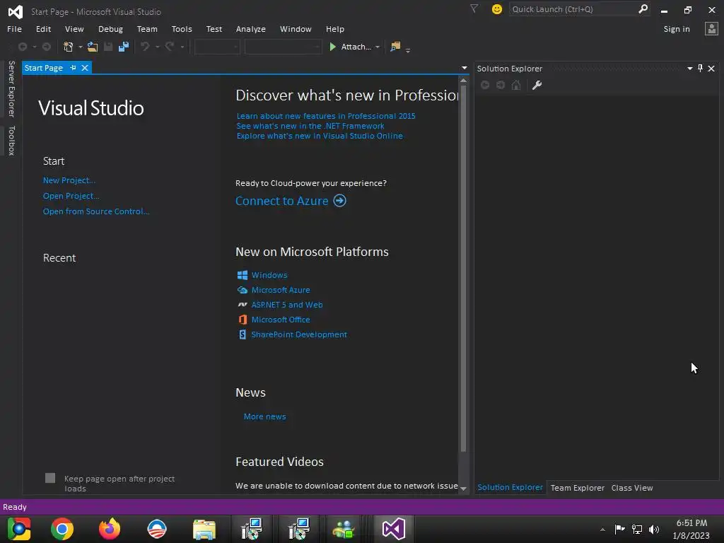Click the Quick Launch search magnifier icon
The image size is (724, 543).
point(643,8)
